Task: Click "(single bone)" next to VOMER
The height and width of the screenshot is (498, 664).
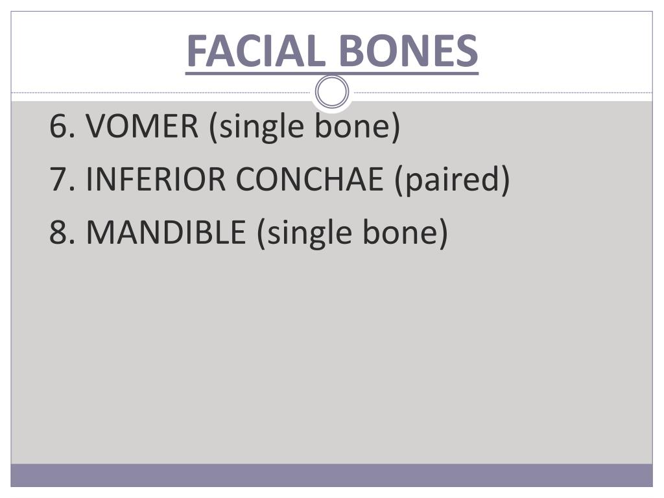Action: click(x=305, y=127)
